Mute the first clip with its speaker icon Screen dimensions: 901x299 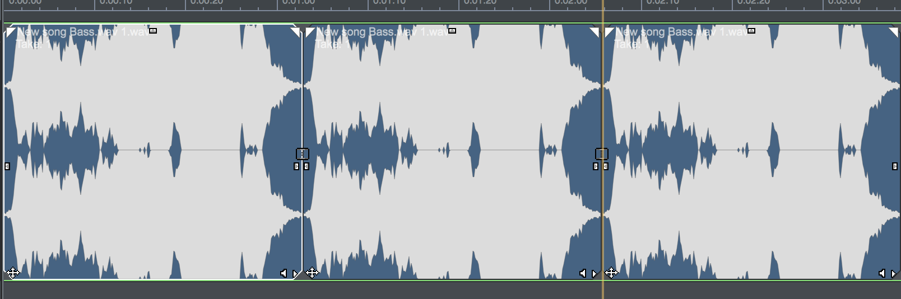point(284,273)
